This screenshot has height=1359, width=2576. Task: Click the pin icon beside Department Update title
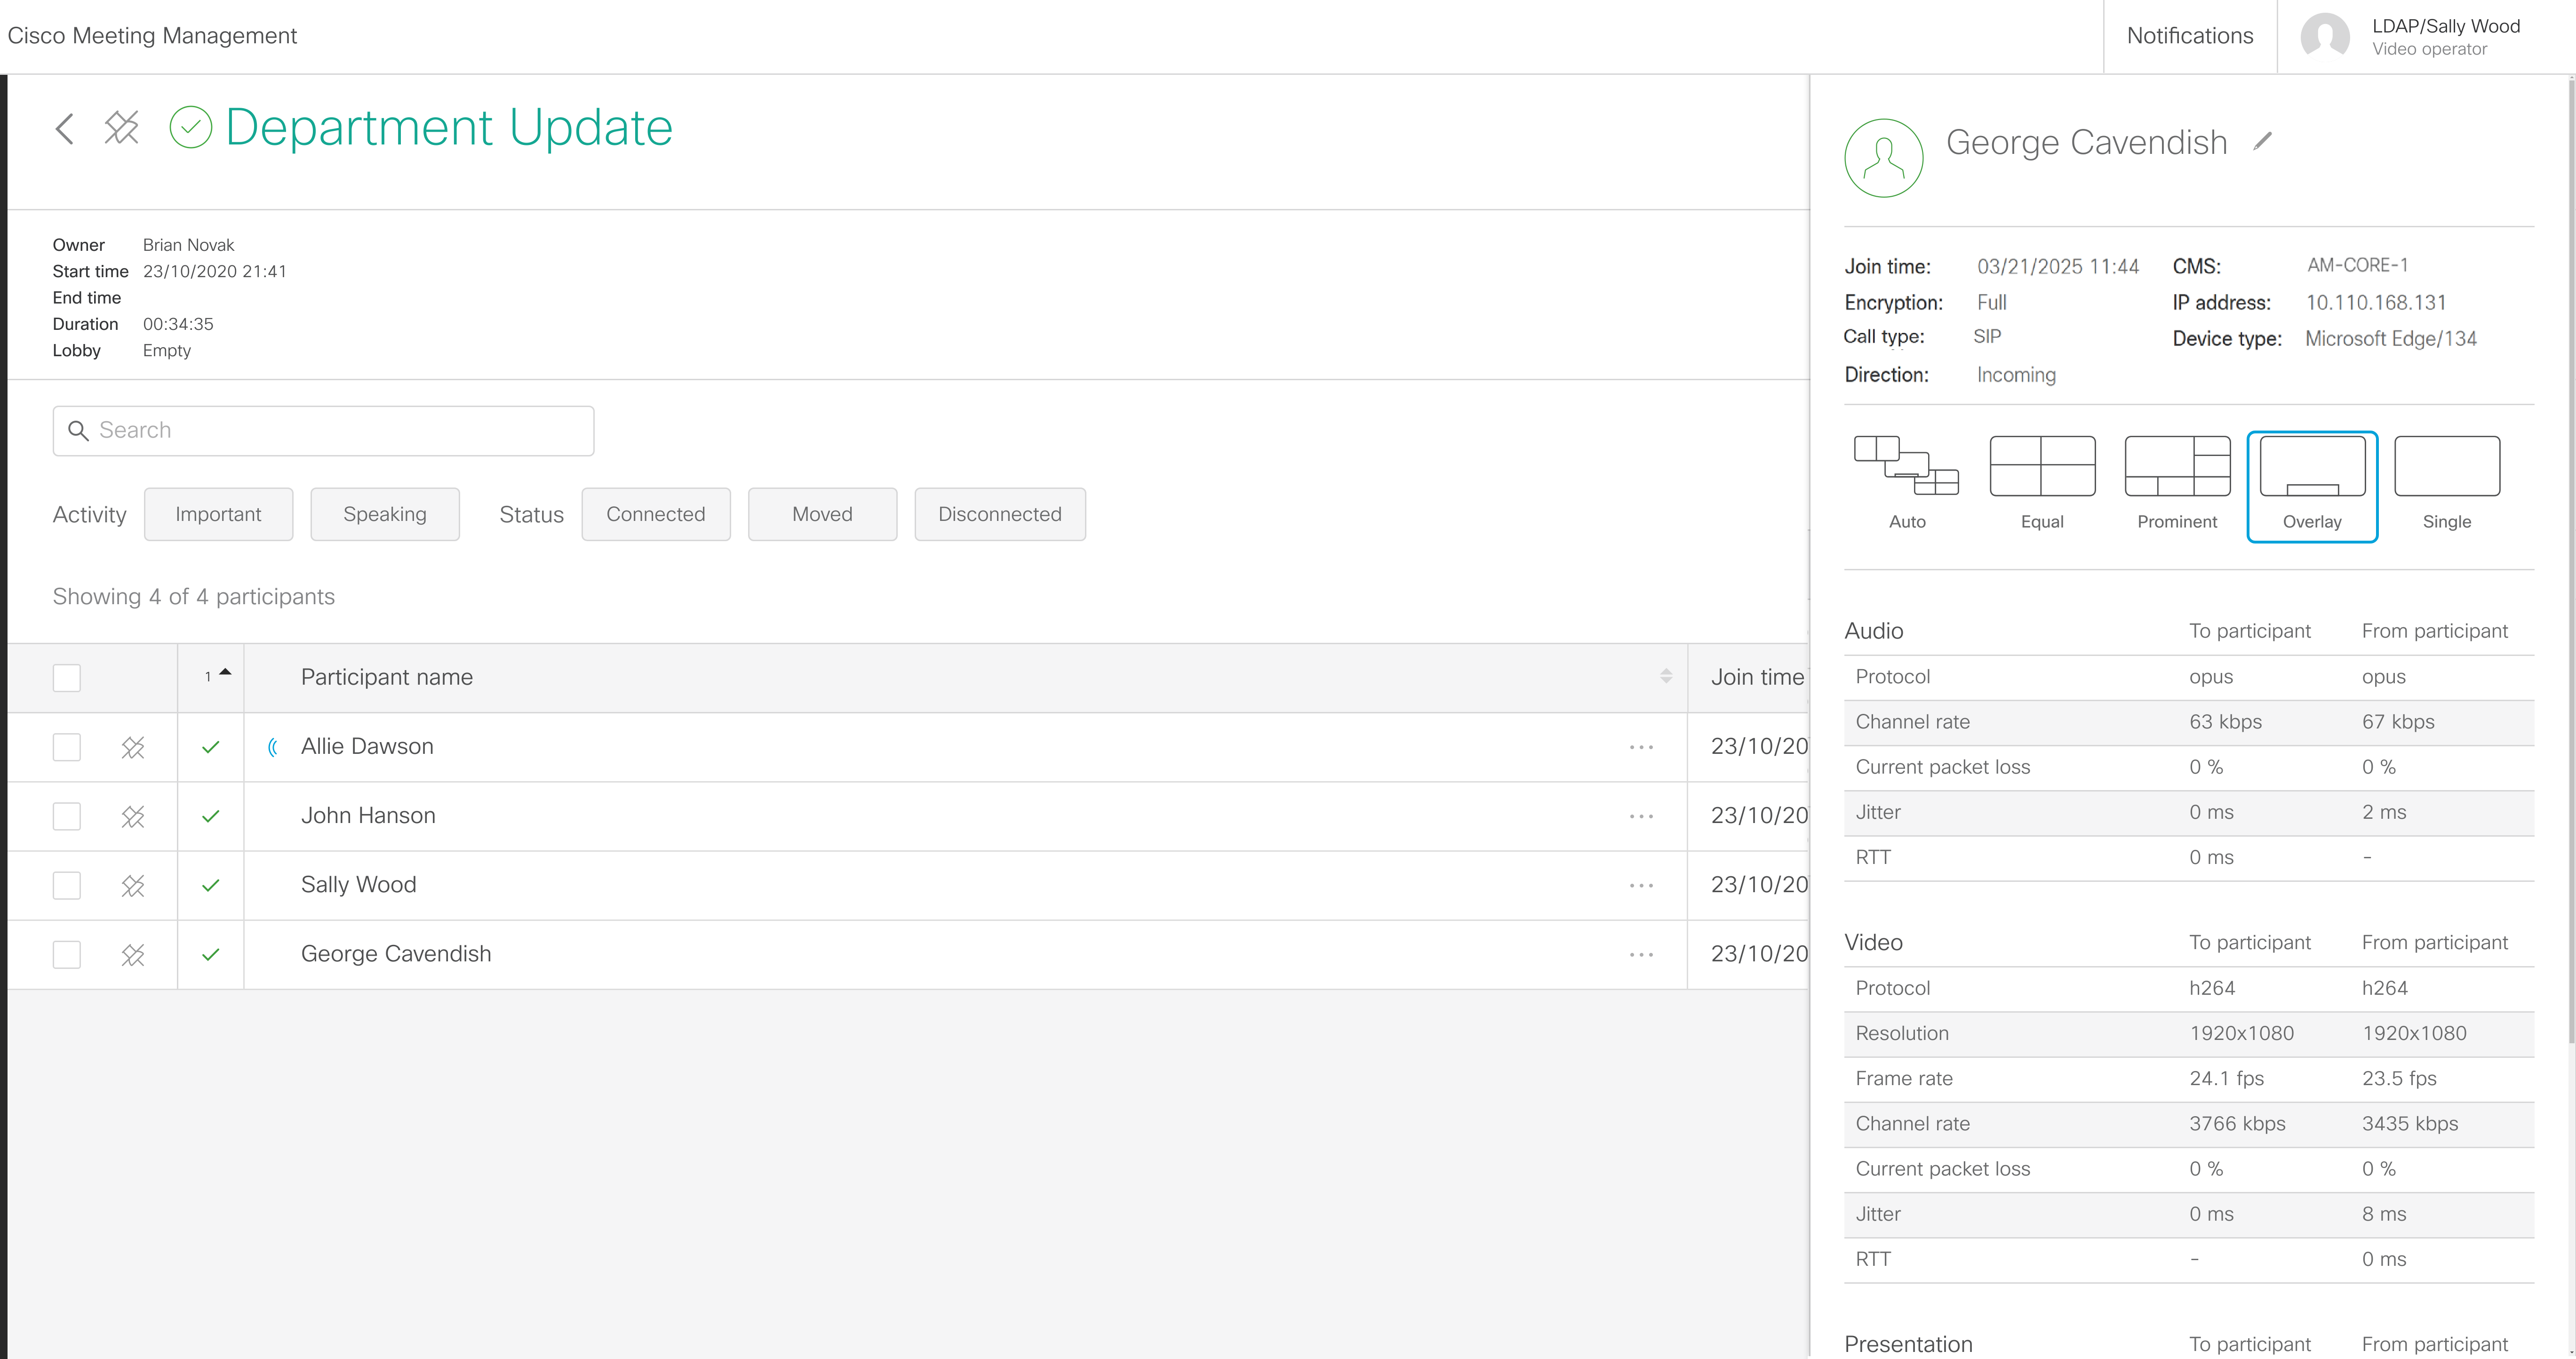pyautogui.click(x=122, y=128)
